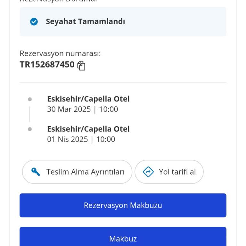Click the pickup date 30 Mar 2025
Image resolution: width=246 pixels, height=246 pixels.
pos(69,109)
